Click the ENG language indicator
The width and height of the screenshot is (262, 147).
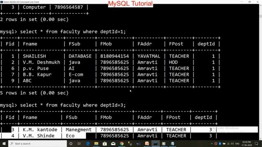tap(237, 144)
